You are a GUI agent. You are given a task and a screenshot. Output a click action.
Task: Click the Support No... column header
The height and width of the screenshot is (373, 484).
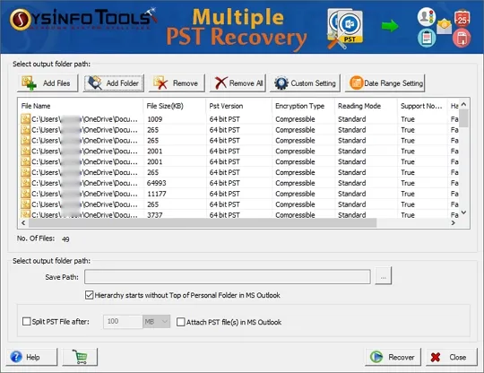pos(422,106)
